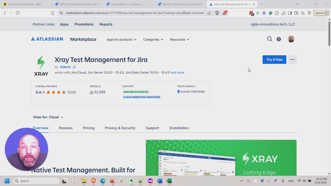The width and height of the screenshot is (331, 186).
Task: Open the Brave Rewards triangle icon
Action: tap(224, 13)
